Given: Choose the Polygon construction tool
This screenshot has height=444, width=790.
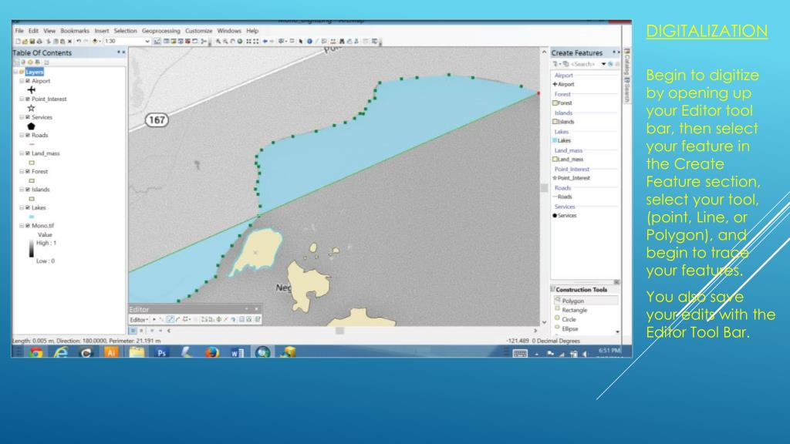Looking at the screenshot, I should (x=586, y=301).
